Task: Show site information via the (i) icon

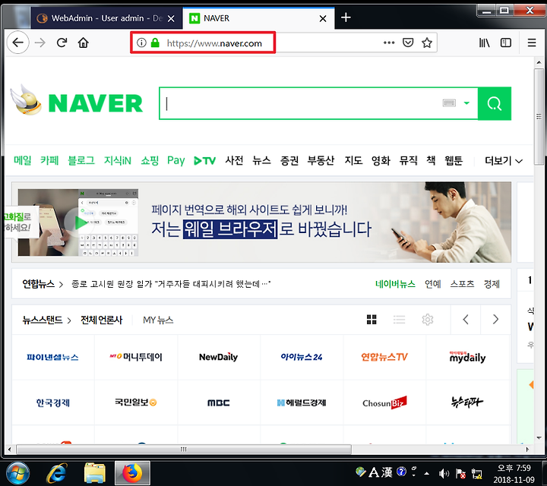Action: tap(141, 43)
